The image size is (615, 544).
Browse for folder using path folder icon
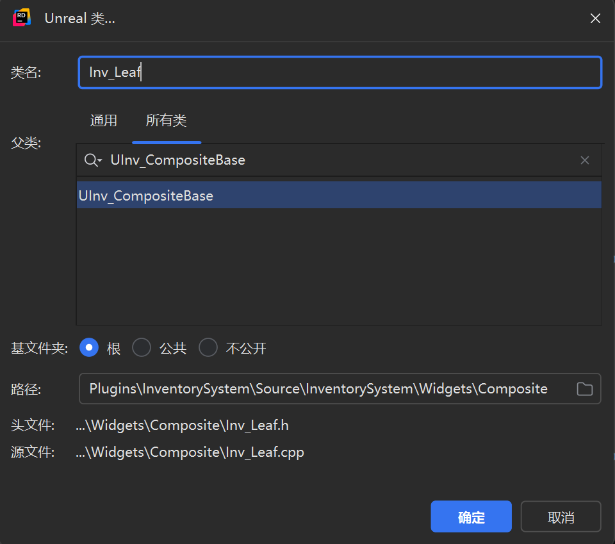[584, 389]
